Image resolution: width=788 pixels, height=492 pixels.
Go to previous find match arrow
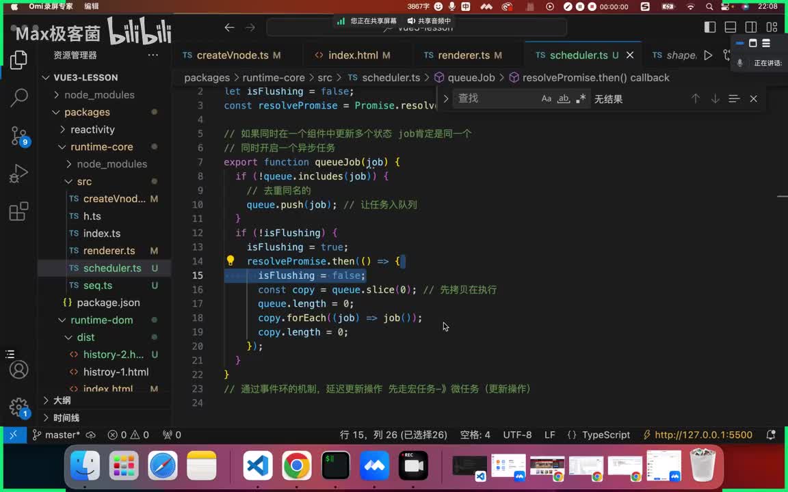[x=696, y=98]
